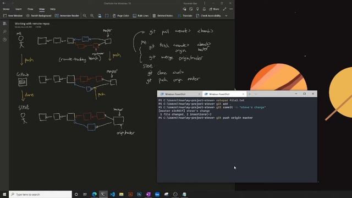352x198 pixels.
Task: Open the red-orange app icon right of File Explorer
Action: [x=130, y=194]
